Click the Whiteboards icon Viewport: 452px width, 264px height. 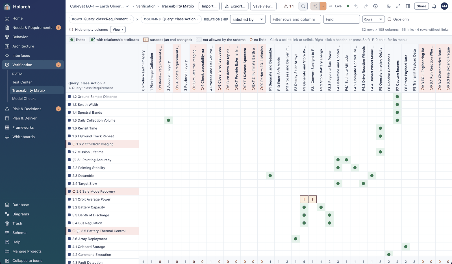[x=7, y=137]
